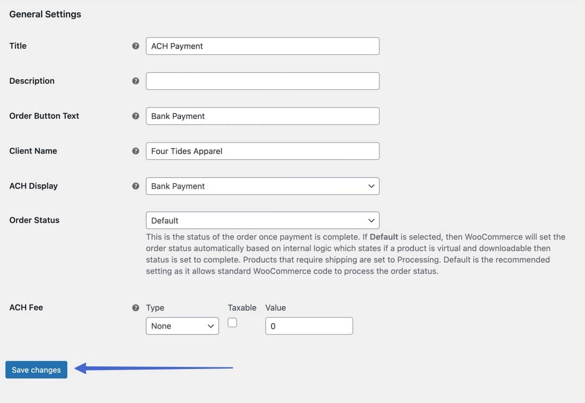Click the ACH Fee label text
Image resolution: width=585 pixels, height=403 pixels.
(x=26, y=307)
